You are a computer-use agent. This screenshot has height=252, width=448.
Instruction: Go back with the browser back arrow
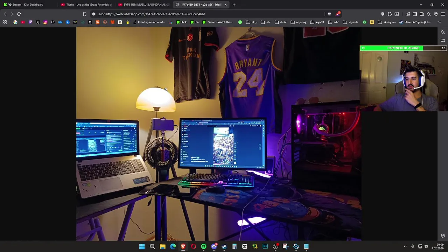click(x=5, y=14)
